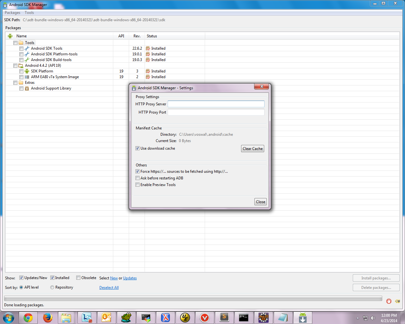The height and width of the screenshot is (324, 405).
Task: Click the Settings dialog title bar icon
Action: 134,88
